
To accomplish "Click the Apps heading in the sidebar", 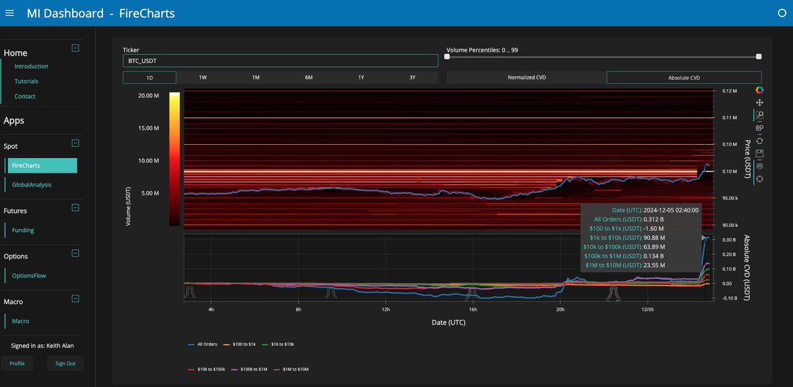I will pyautogui.click(x=14, y=121).
